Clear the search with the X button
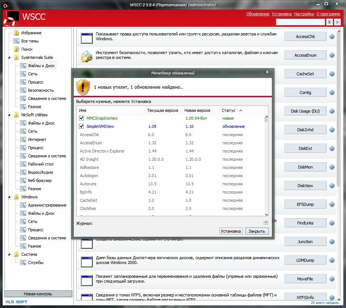The image size is (346, 308). coord(329,22)
